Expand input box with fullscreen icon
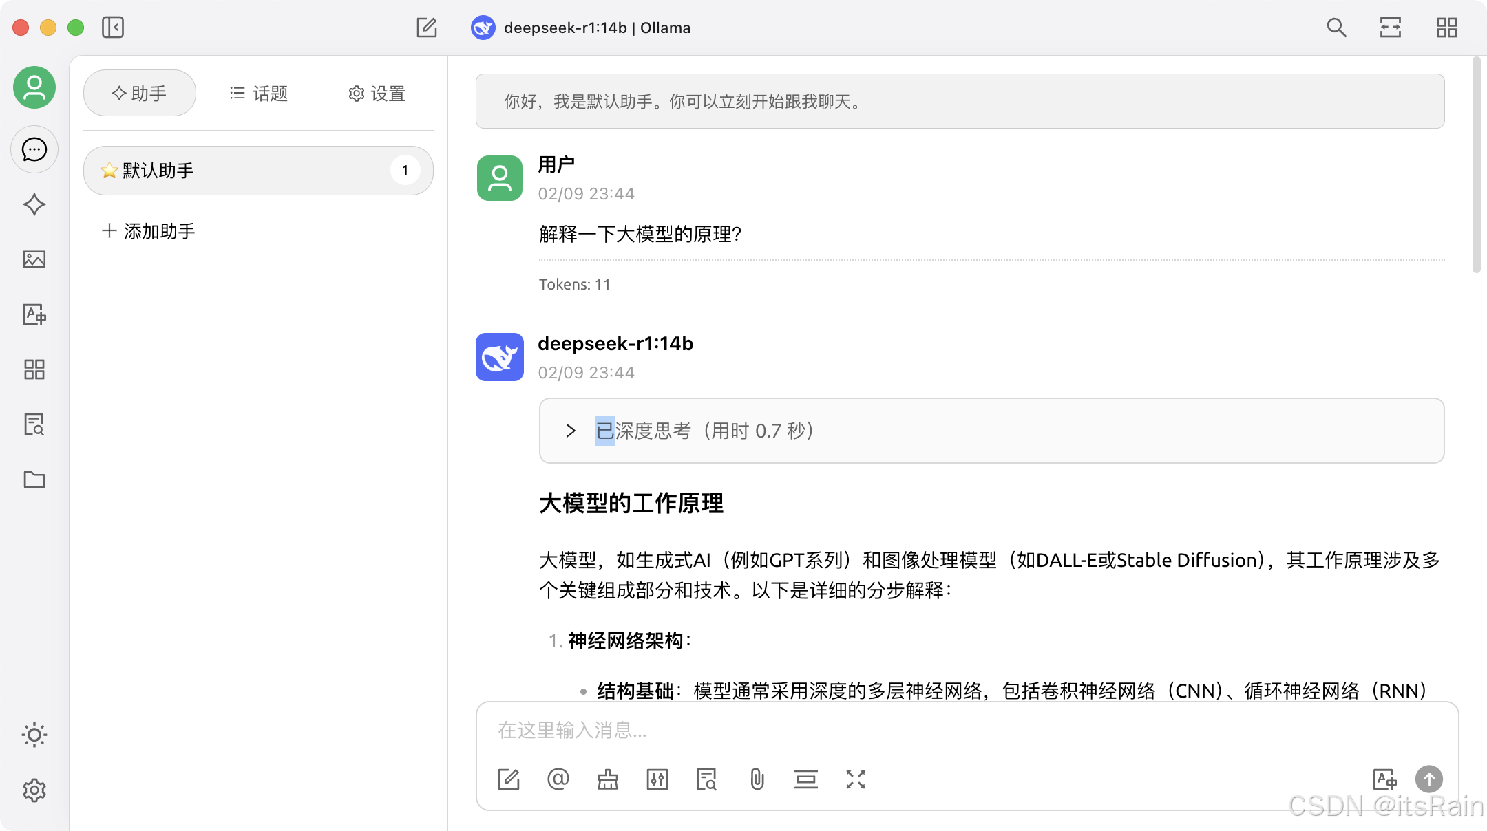The width and height of the screenshot is (1487, 831). point(856,779)
